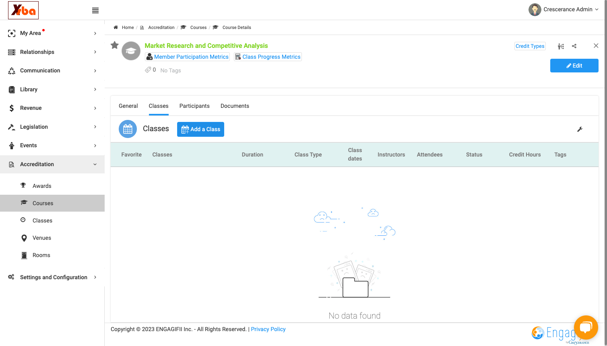Open Credit Types link
Screen dimensions: 607x346
click(530, 46)
